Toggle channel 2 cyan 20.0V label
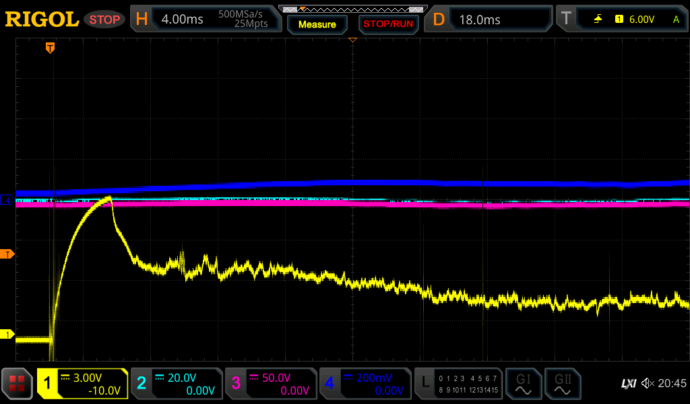 click(x=177, y=384)
